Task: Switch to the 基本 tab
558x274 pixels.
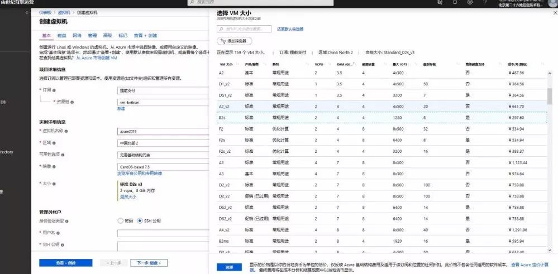Action: (x=46, y=36)
